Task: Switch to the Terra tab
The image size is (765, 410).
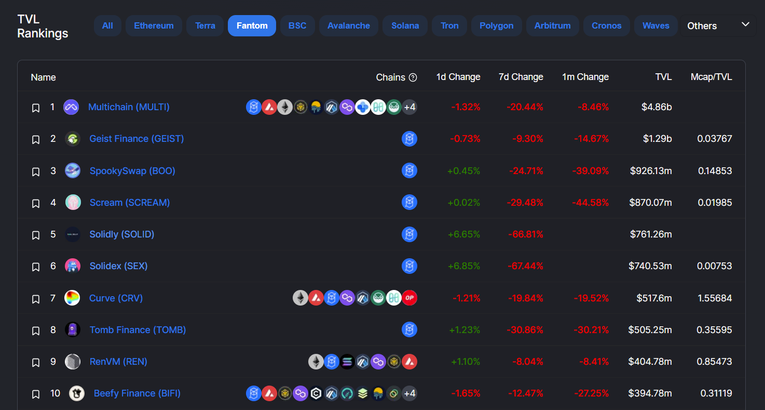Action: pos(205,25)
